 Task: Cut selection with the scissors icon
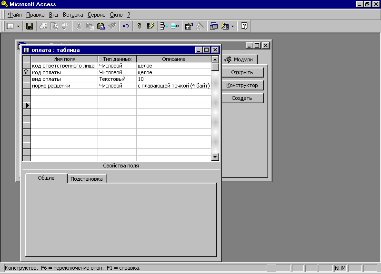(79, 26)
